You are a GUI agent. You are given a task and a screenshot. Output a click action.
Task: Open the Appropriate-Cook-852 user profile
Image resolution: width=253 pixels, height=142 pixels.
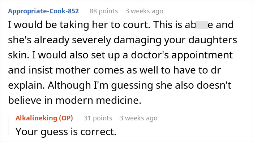click(43, 11)
